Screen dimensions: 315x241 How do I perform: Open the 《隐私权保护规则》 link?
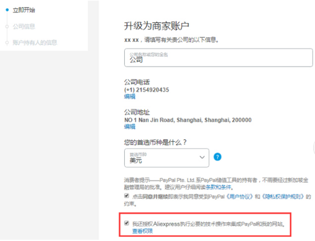(283, 197)
